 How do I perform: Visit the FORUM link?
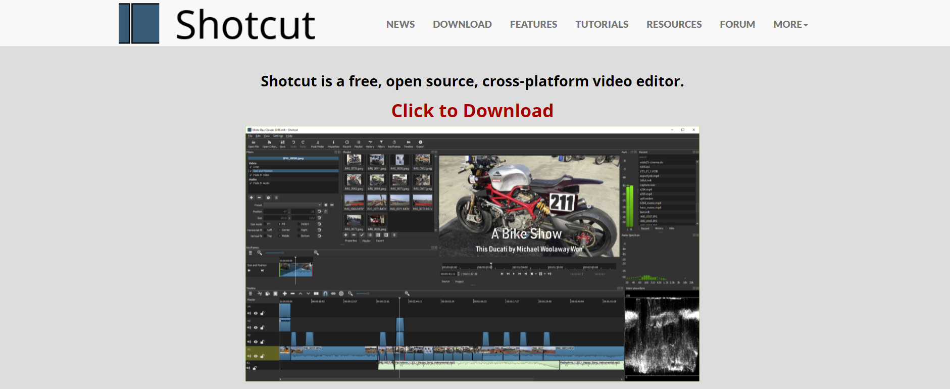(737, 24)
